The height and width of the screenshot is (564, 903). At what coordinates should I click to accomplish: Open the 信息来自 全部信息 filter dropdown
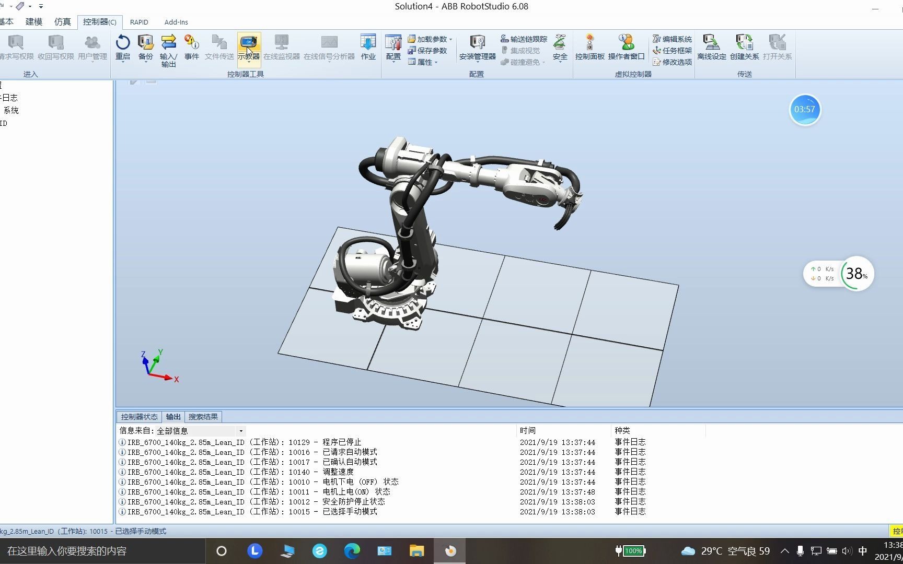241,431
